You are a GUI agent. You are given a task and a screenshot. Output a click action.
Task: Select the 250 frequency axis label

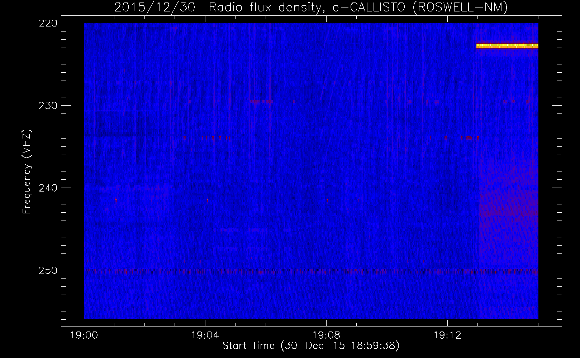(48, 270)
